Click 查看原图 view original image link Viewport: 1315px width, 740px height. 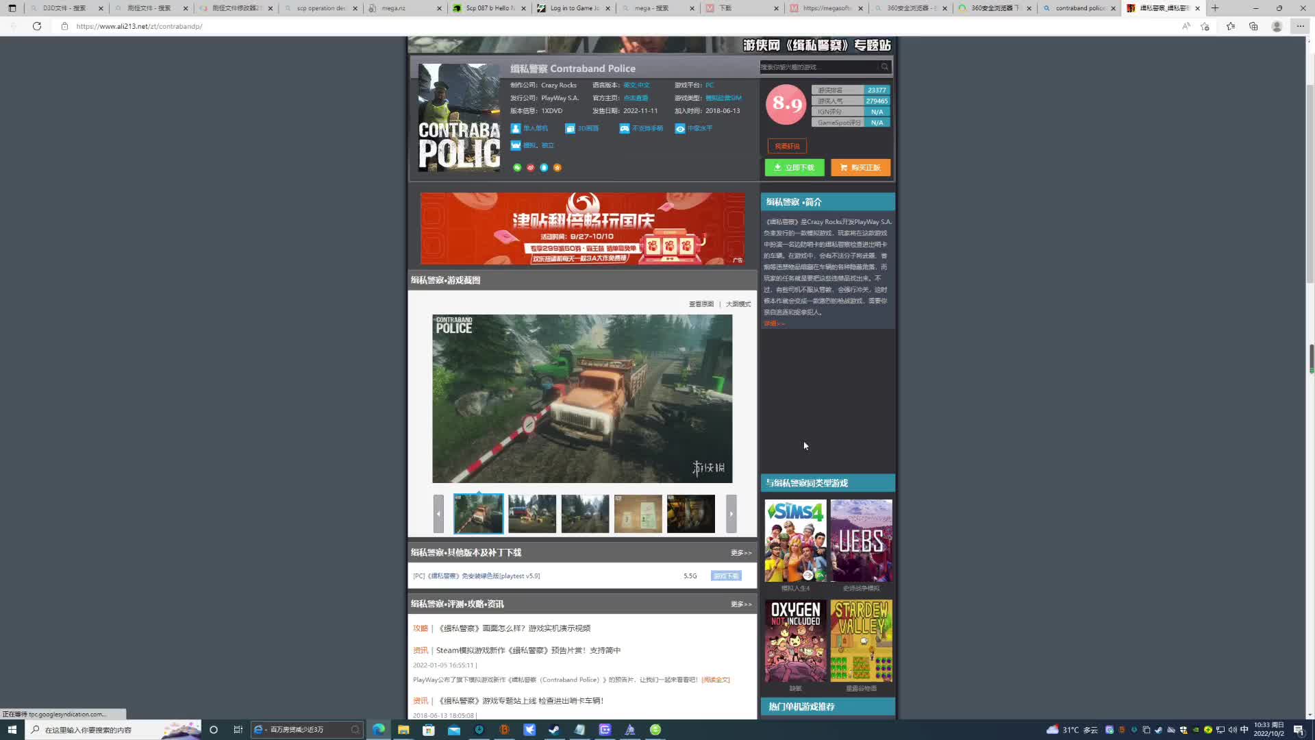pos(701,304)
